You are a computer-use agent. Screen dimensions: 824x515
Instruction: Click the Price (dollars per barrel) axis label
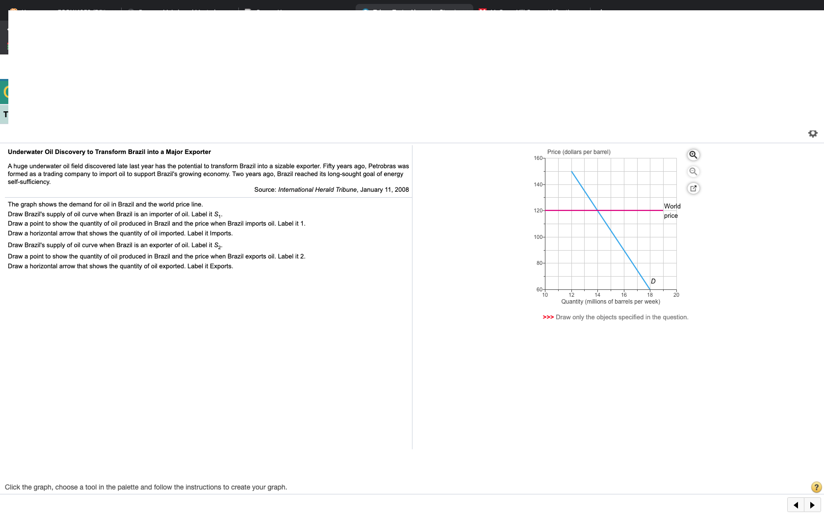coord(579,152)
